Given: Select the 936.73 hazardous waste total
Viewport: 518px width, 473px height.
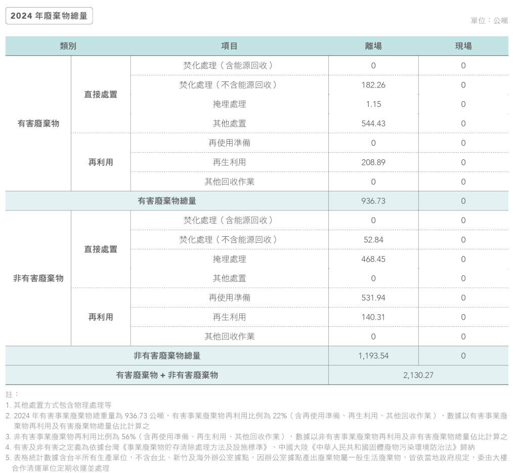Looking at the screenshot, I should 373,201.
